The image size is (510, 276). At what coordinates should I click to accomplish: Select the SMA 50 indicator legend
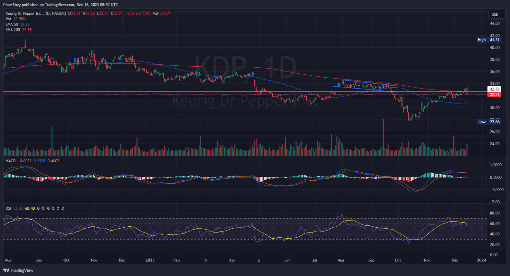tap(17, 24)
